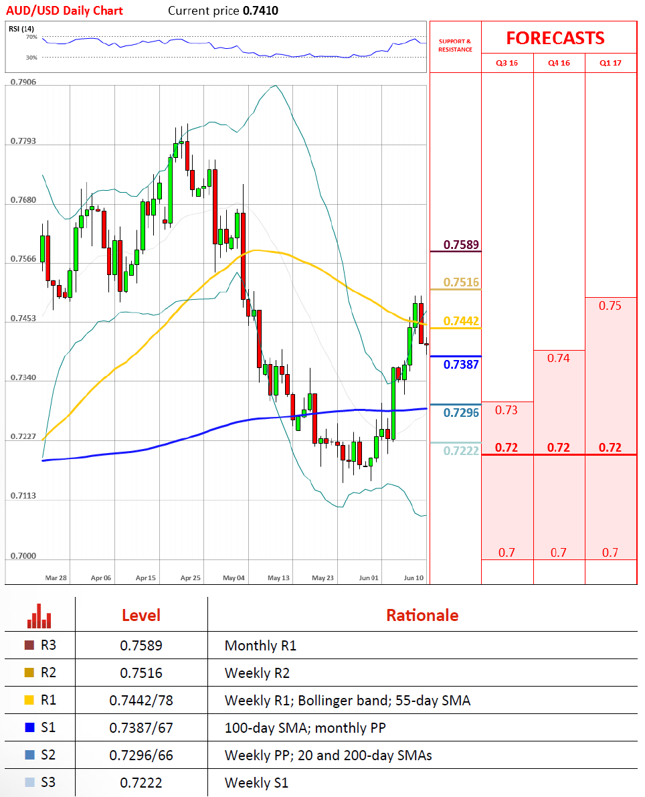The height and width of the screenshot is (797, 645).
Task: Click the RSI (14) indicator label
Action: tap(21, 29)
